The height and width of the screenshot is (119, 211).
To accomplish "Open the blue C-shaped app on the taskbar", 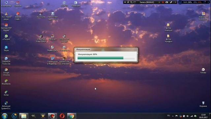I will click(x=14, y=116).
